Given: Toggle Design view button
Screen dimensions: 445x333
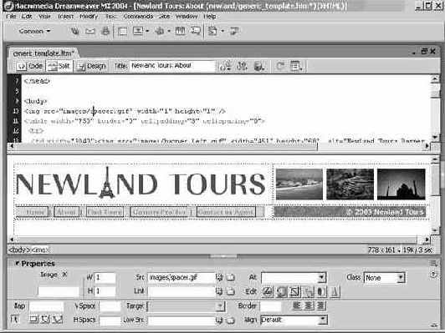Looking at the screenshot, I should pyautogui.click(x=91, y=66).
